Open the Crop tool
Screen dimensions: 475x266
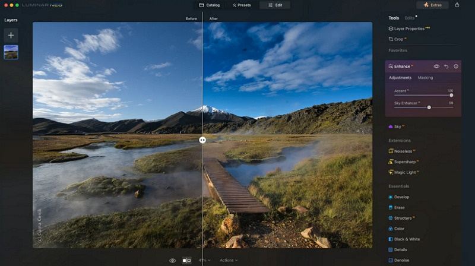click(397, 39)
